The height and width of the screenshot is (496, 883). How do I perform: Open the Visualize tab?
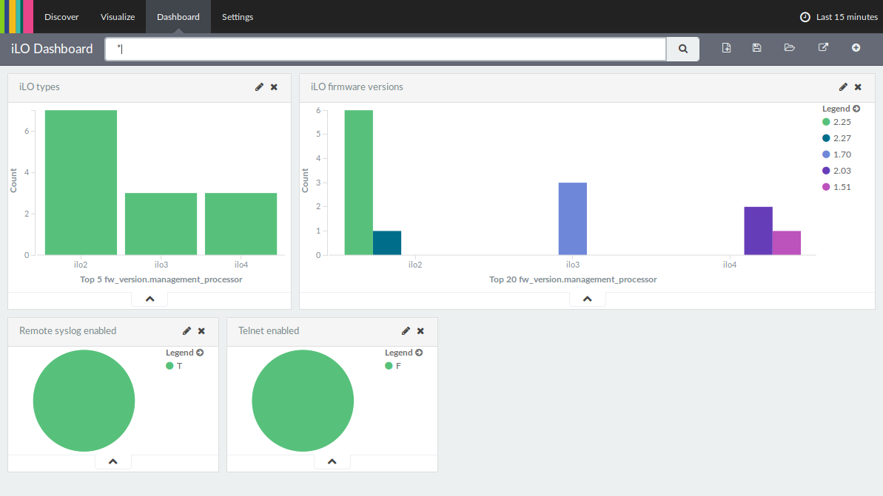[x=118, y=17]
